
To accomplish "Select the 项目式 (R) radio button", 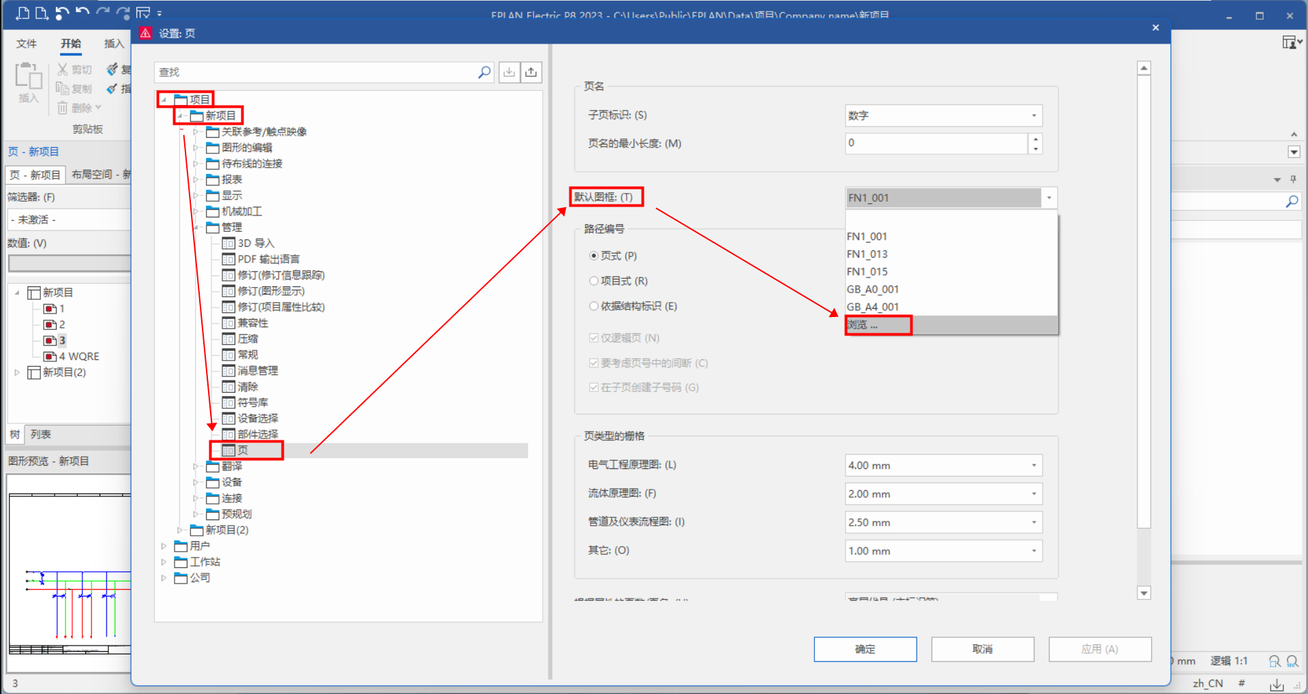I will (593, 281).
